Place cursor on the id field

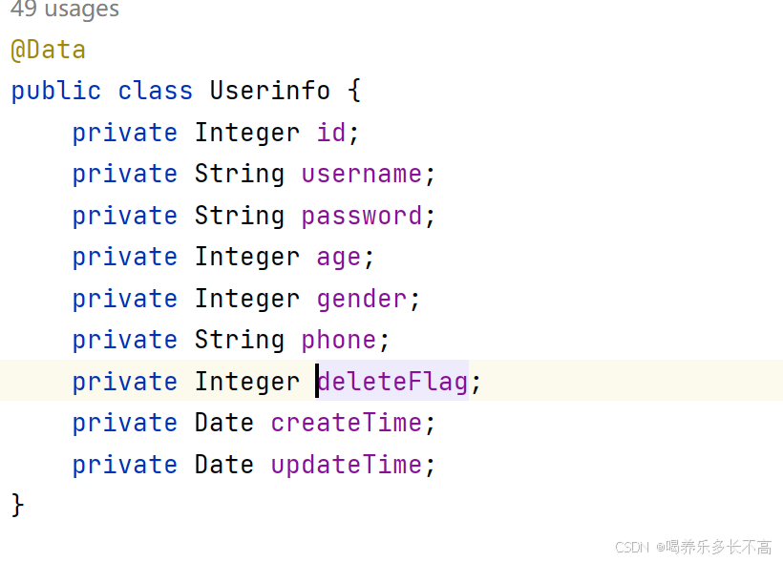[x=331, y=133]
